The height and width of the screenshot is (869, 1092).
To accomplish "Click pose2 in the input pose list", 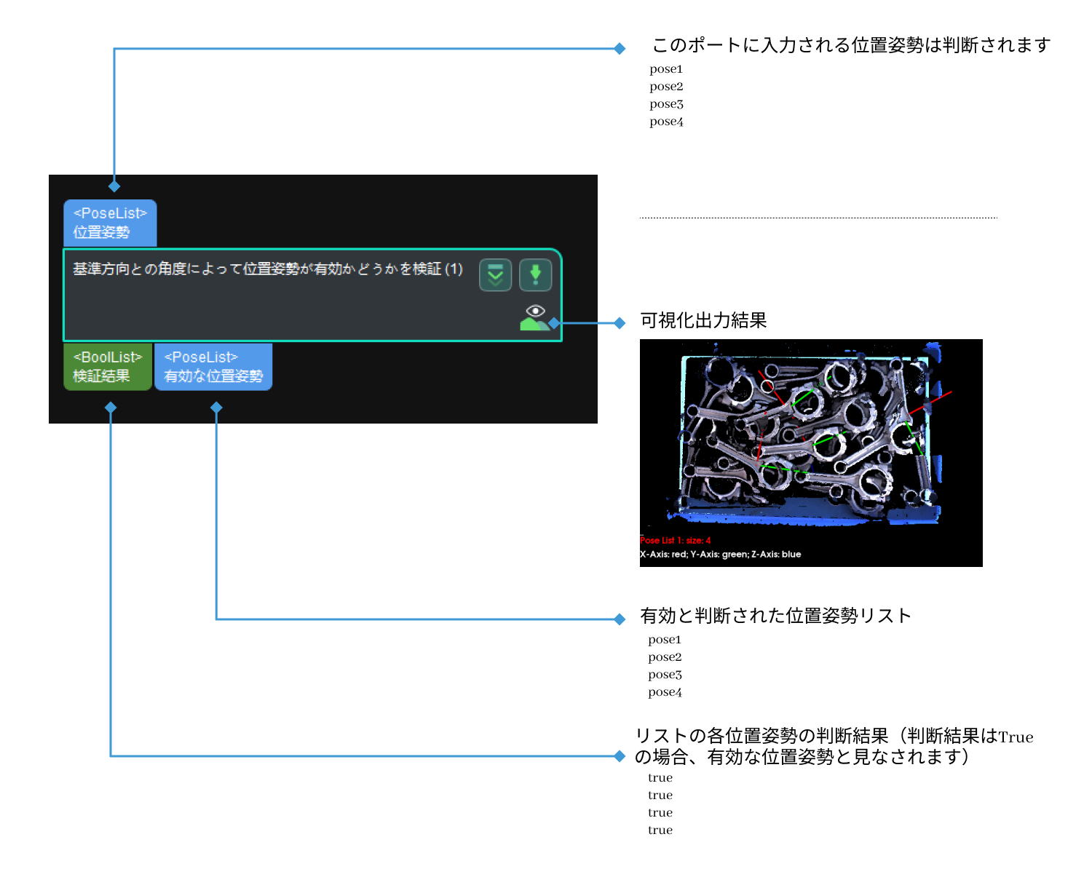I will (666, 87).
